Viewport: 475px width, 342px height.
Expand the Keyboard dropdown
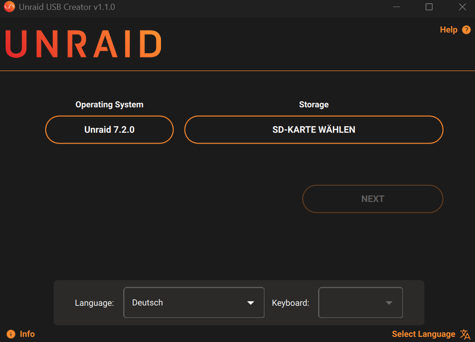(360, 302)
